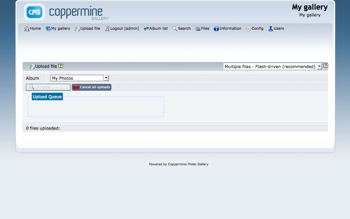Click the Search magnifier icon

pyautogui.click(x=175, y=28)
